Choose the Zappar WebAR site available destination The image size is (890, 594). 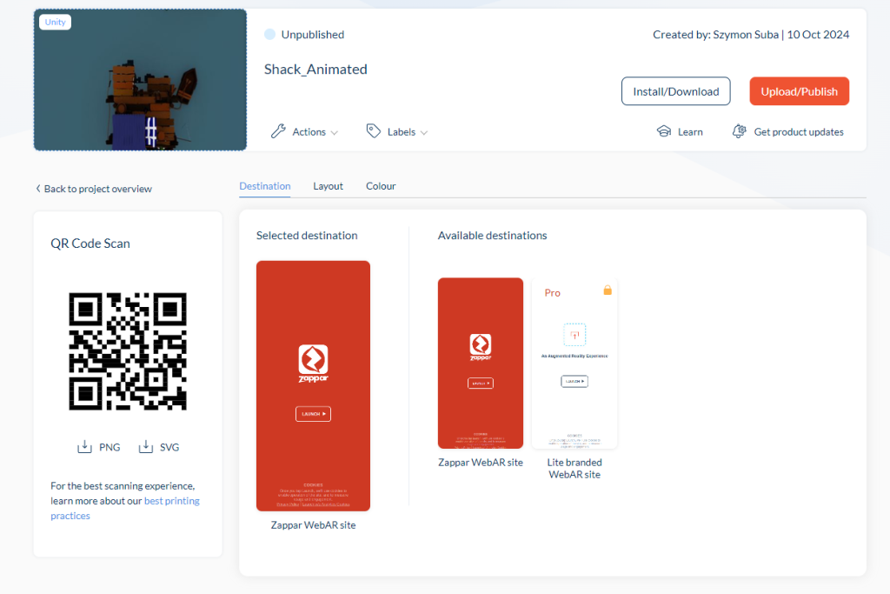coord(481,363)
